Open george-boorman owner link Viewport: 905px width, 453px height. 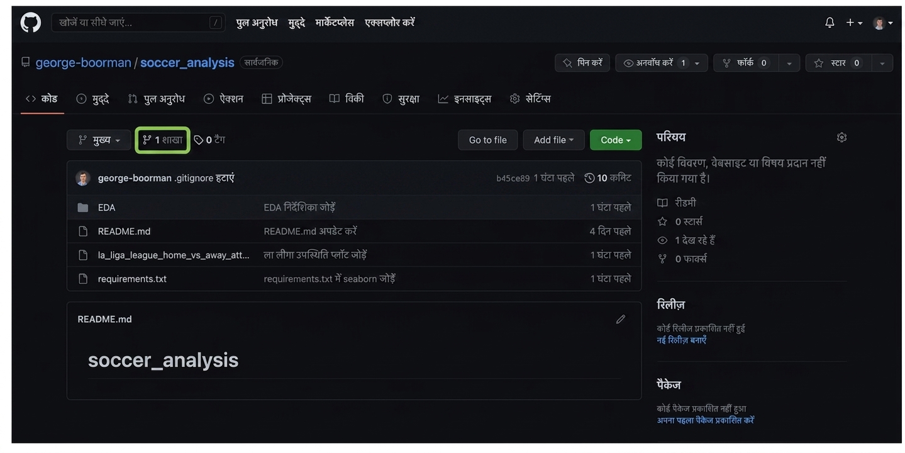click(83, 63)
